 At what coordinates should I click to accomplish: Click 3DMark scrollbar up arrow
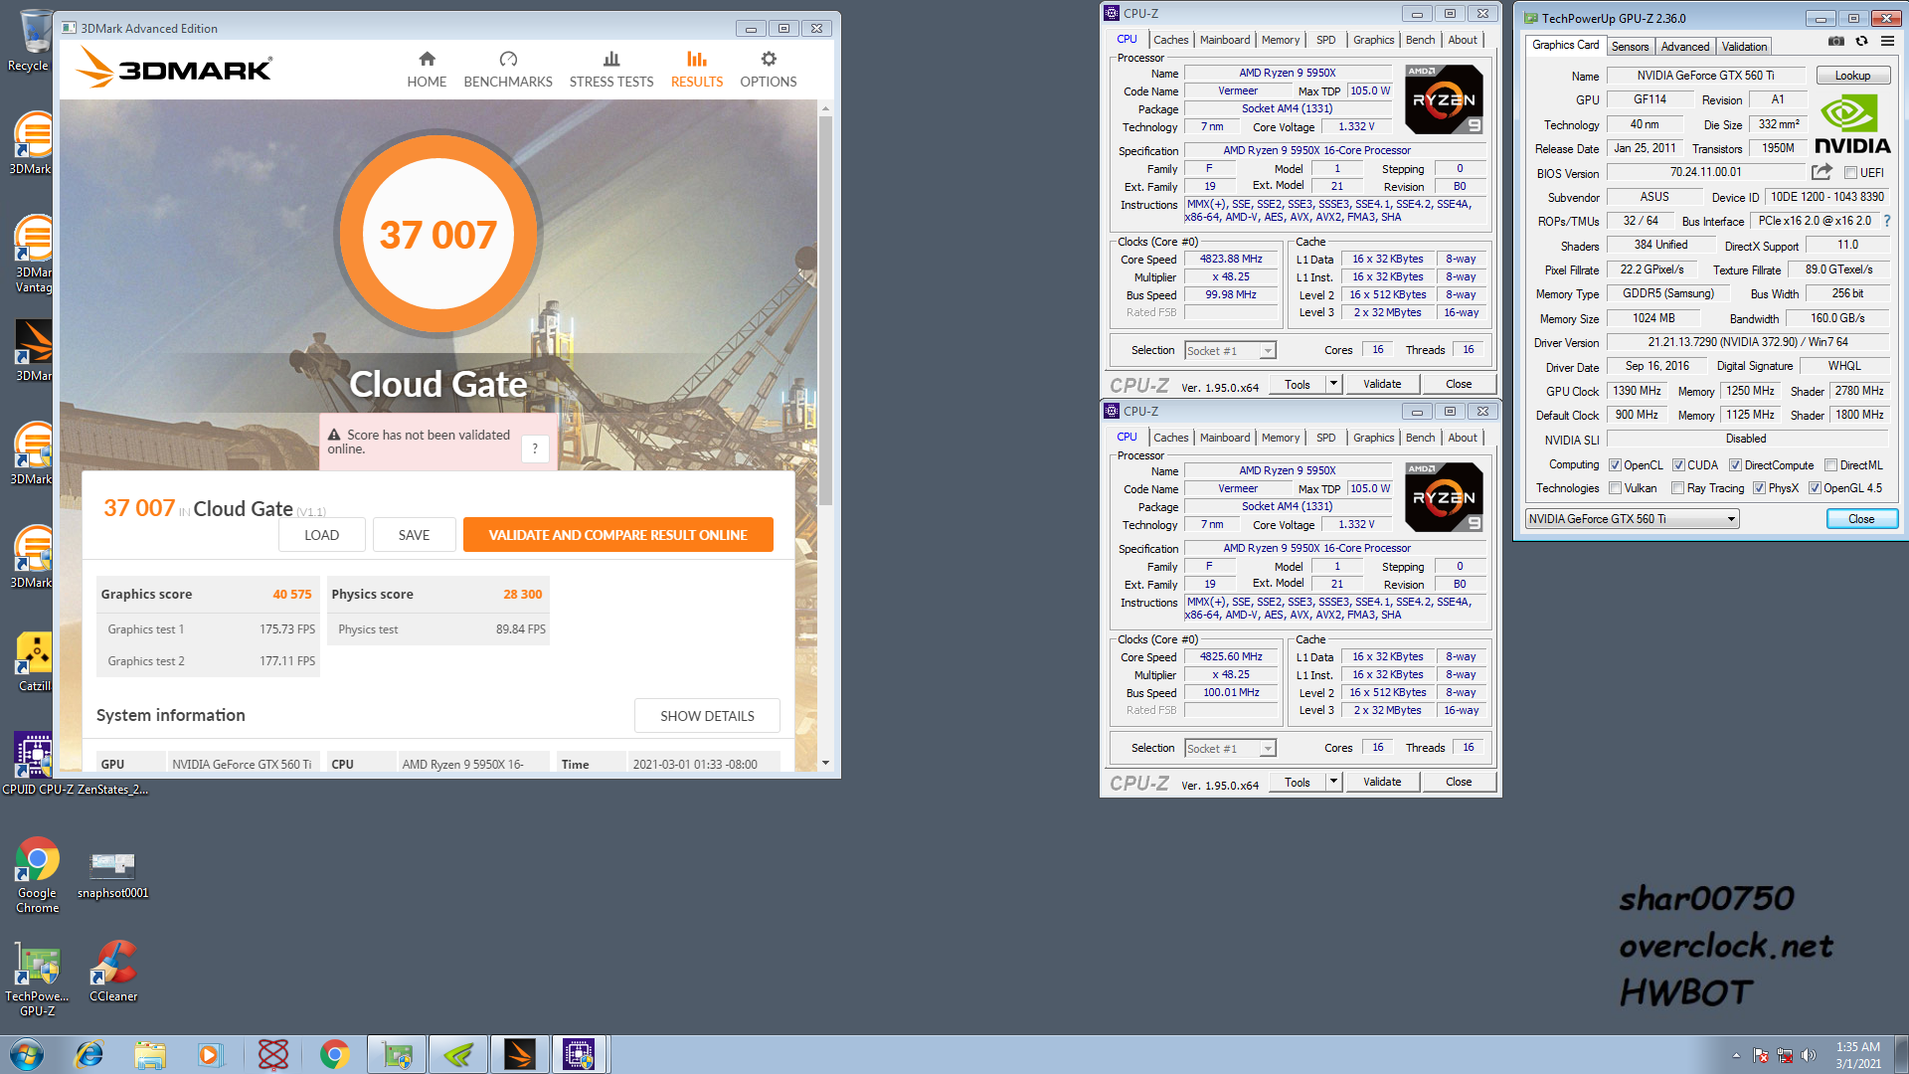(825, 108)
